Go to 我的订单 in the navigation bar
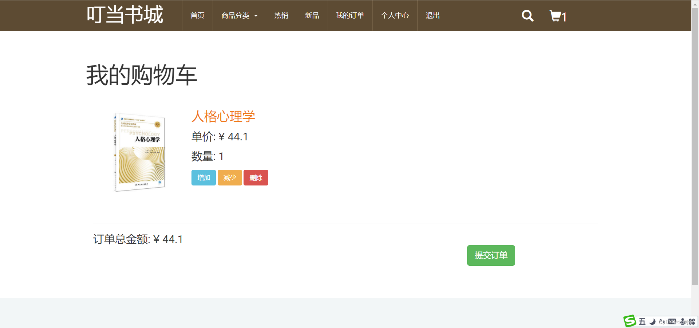 (349, 15)
